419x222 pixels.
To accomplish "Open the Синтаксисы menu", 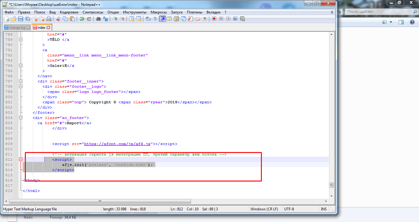I will point(93,12).
